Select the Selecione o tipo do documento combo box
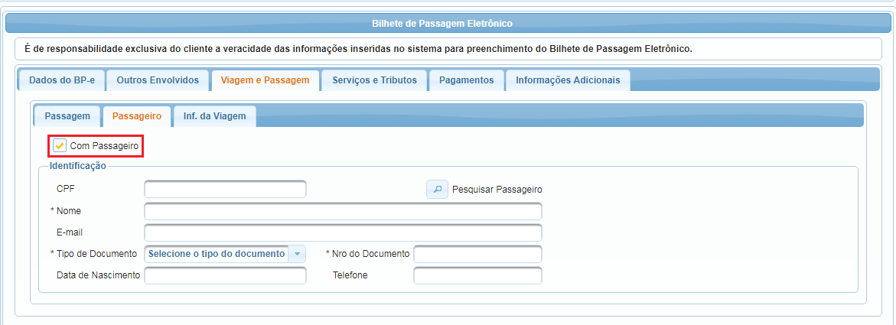Viewport: 896px width, 325px height. coord(225,254)
